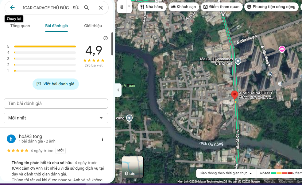Click the rạch Gò Công river label
Viewport: 302px width, 185px height.
(211, 144)
